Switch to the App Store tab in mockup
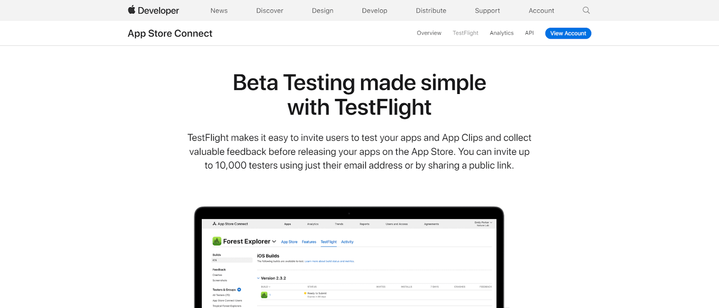719x308 pixels. tap(289, 242)
